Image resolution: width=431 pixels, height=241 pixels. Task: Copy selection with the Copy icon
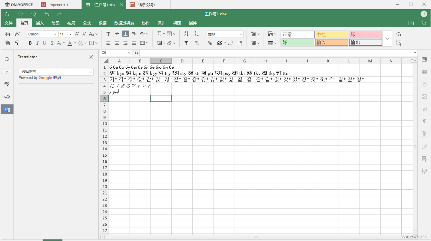(7, 34)
